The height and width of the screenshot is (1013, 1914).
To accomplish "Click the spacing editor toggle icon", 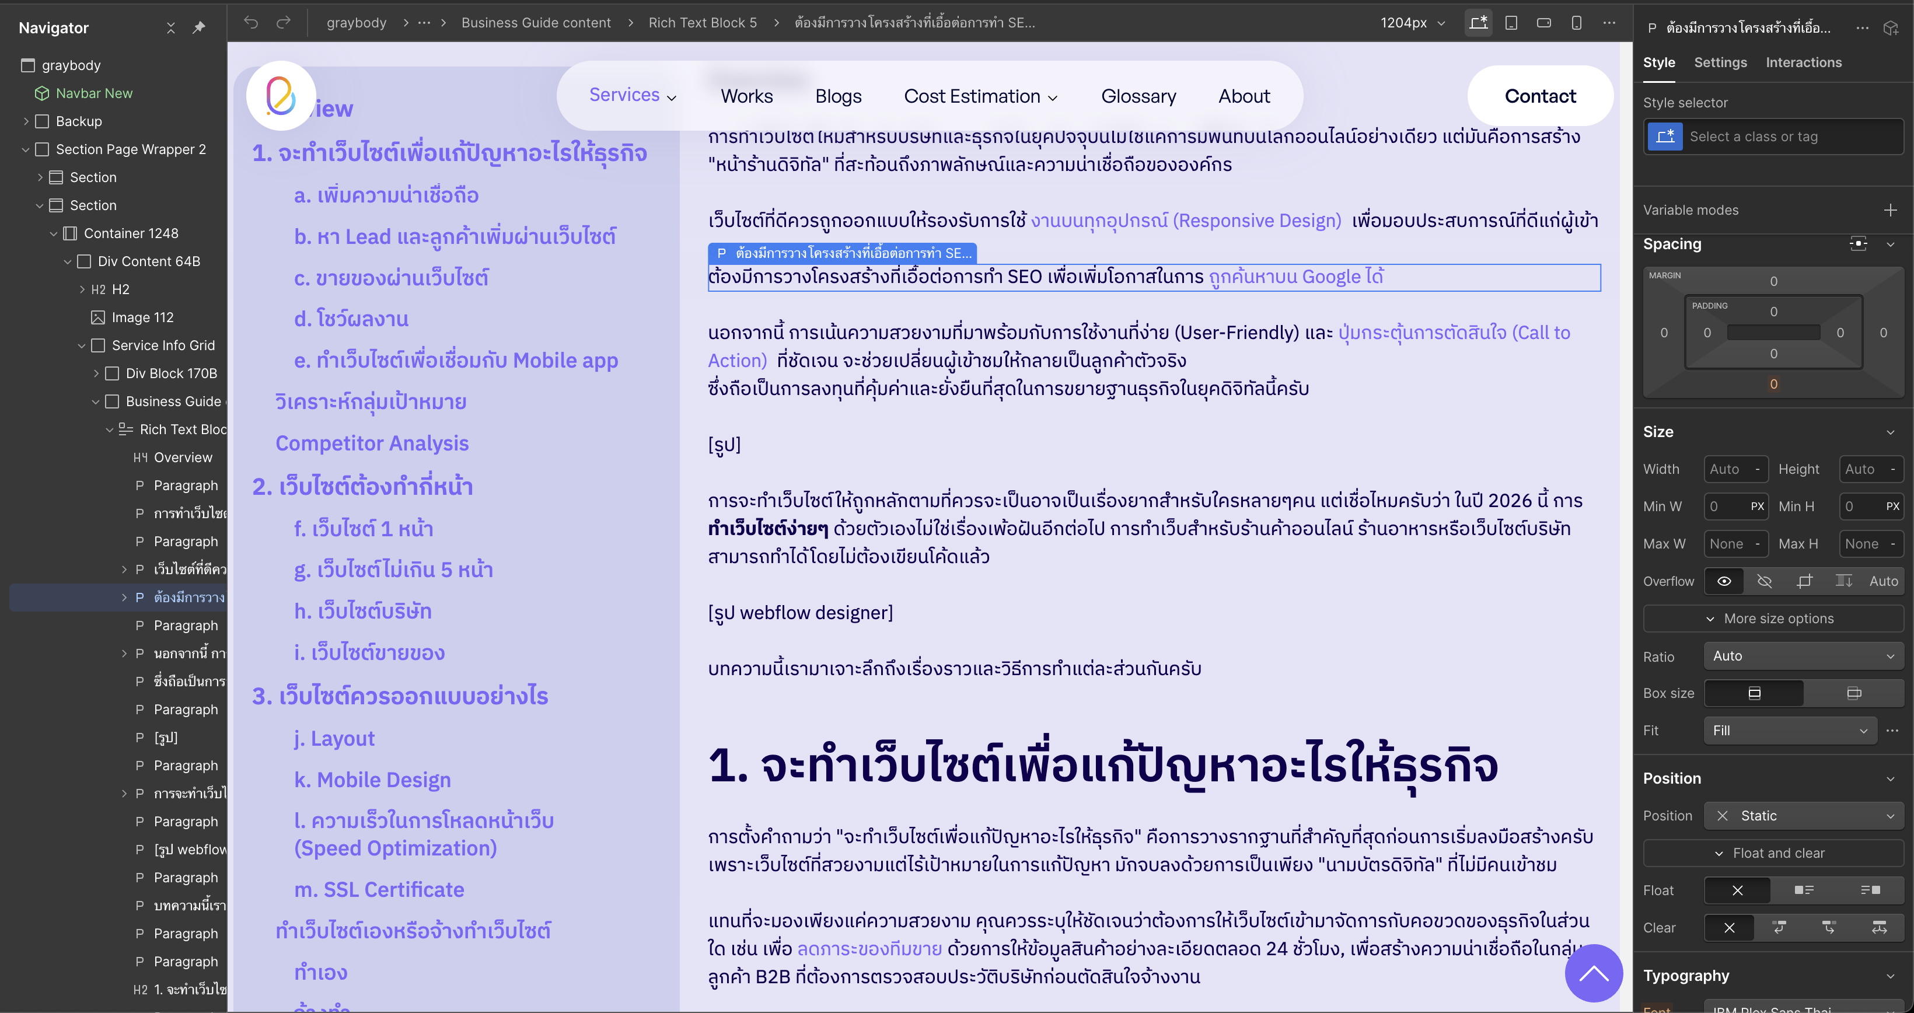I will (1859, 244).
